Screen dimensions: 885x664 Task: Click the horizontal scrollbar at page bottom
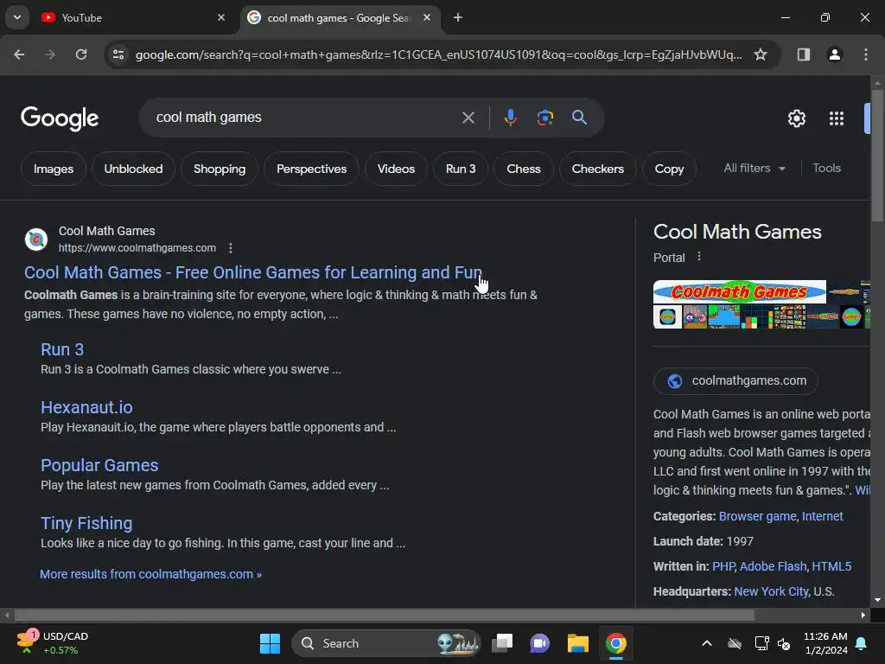coord(384,615)
